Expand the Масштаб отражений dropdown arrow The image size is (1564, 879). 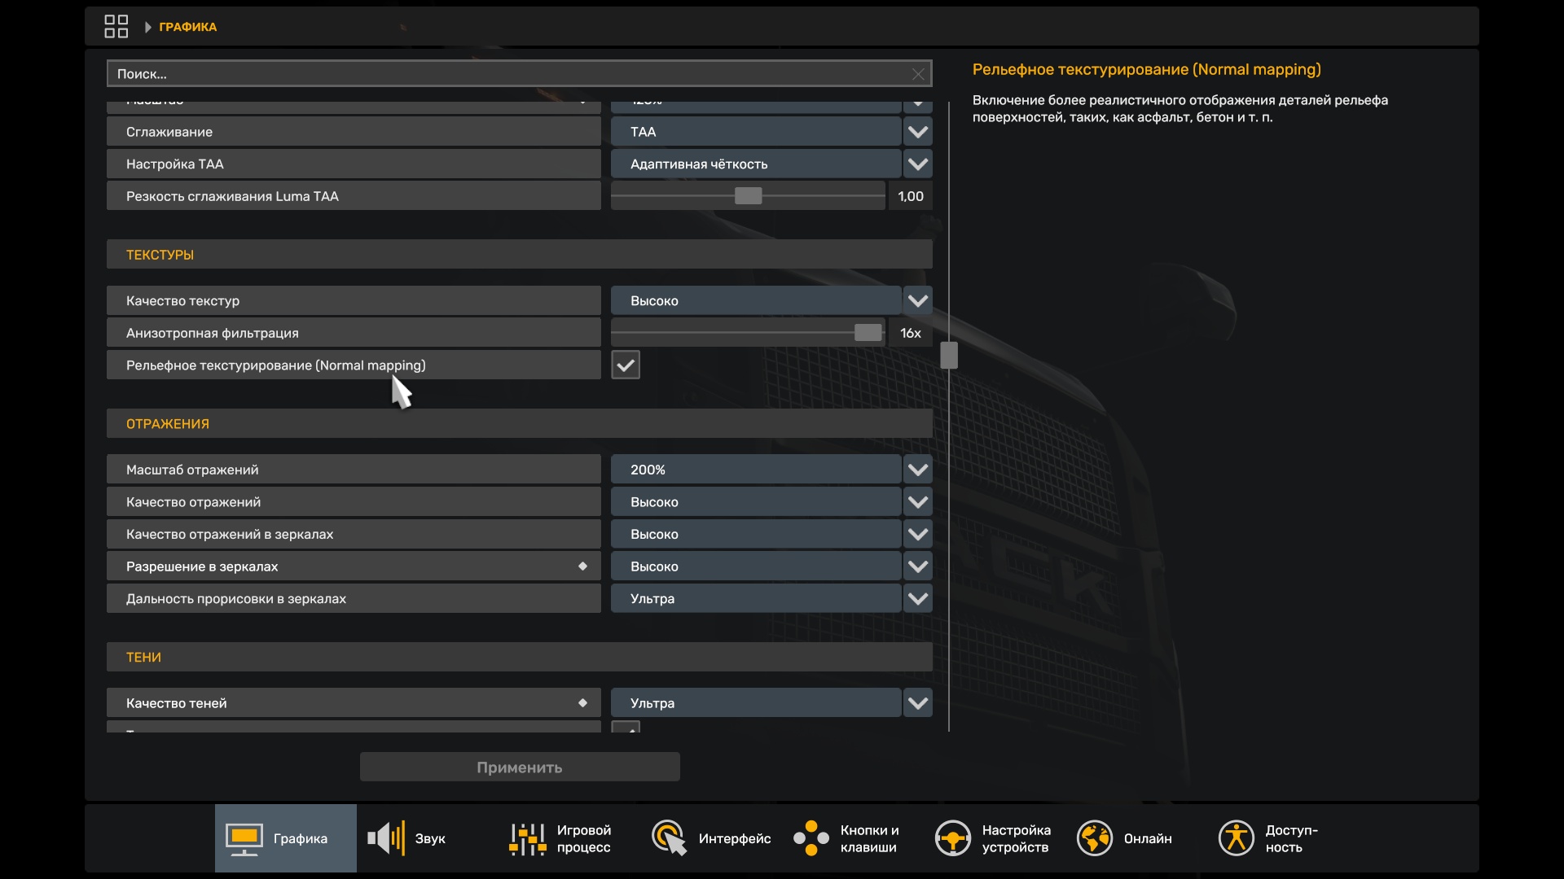(x=917, y=470)
